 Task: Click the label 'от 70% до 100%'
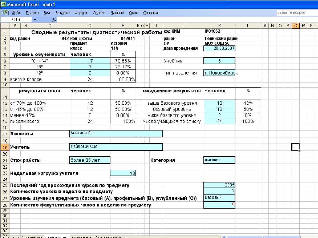28,103
